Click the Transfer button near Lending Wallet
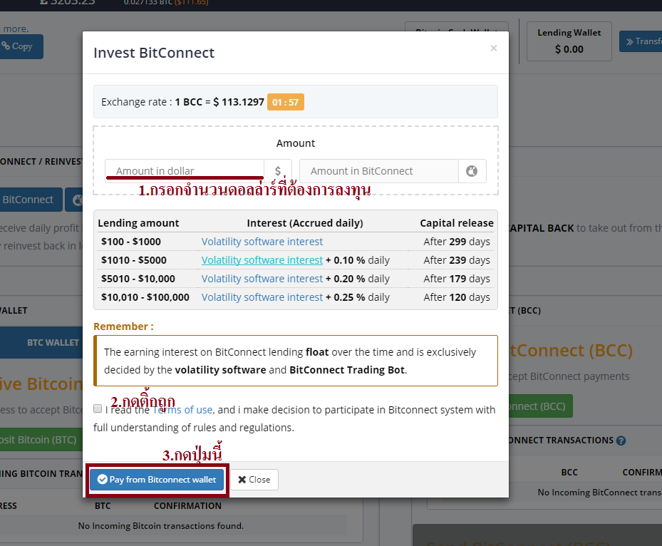Screen dimensions: 662x546 point(641,41)
